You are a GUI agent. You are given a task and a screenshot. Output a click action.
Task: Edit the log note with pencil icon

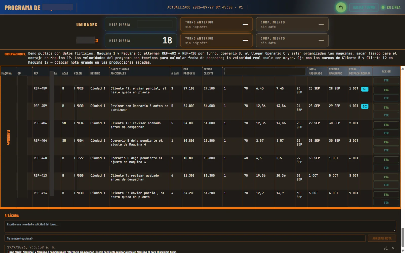coord(386,248)
